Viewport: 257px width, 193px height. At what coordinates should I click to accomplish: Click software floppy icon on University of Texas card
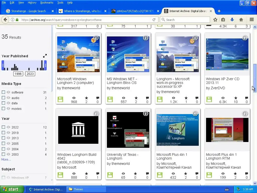(x=110, y=175)
